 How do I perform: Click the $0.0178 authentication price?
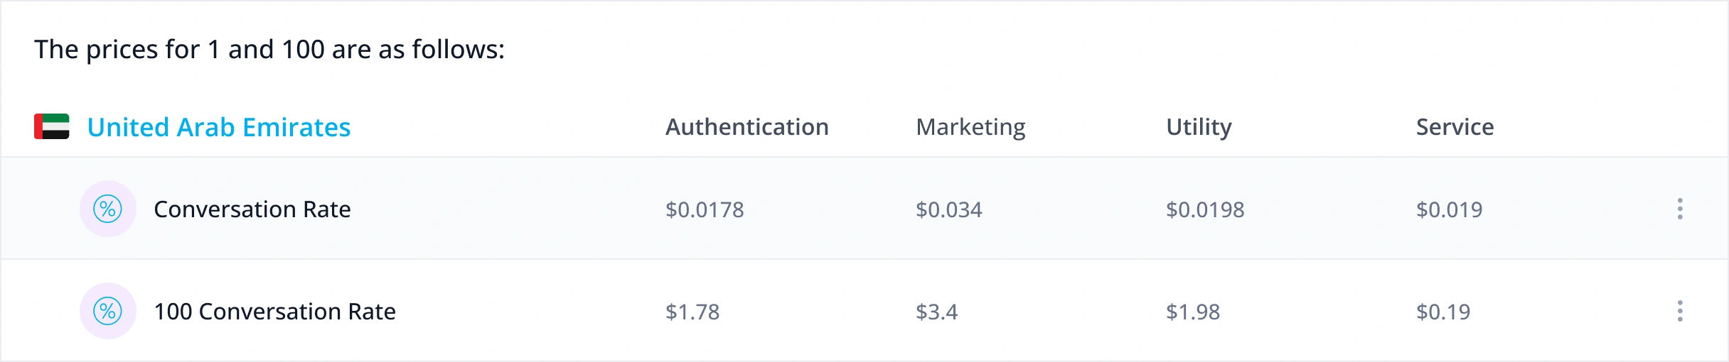(705, 209)
